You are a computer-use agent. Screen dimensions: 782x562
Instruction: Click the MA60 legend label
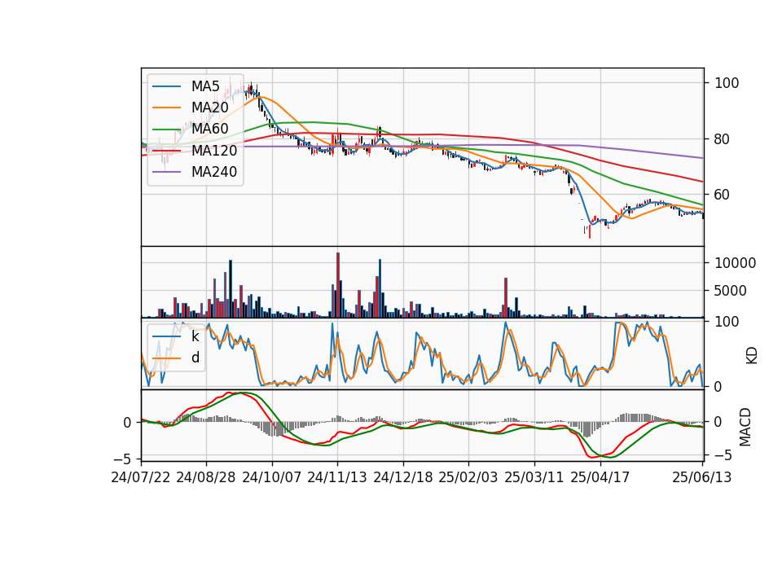point(209,129)
